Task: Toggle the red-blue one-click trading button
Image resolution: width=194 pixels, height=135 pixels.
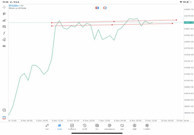Action: click(97, 8)
